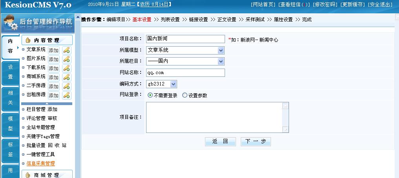399x178 pixels.
Task: Click the pencil add icon beside 下载系统
Action: (67, 68)
